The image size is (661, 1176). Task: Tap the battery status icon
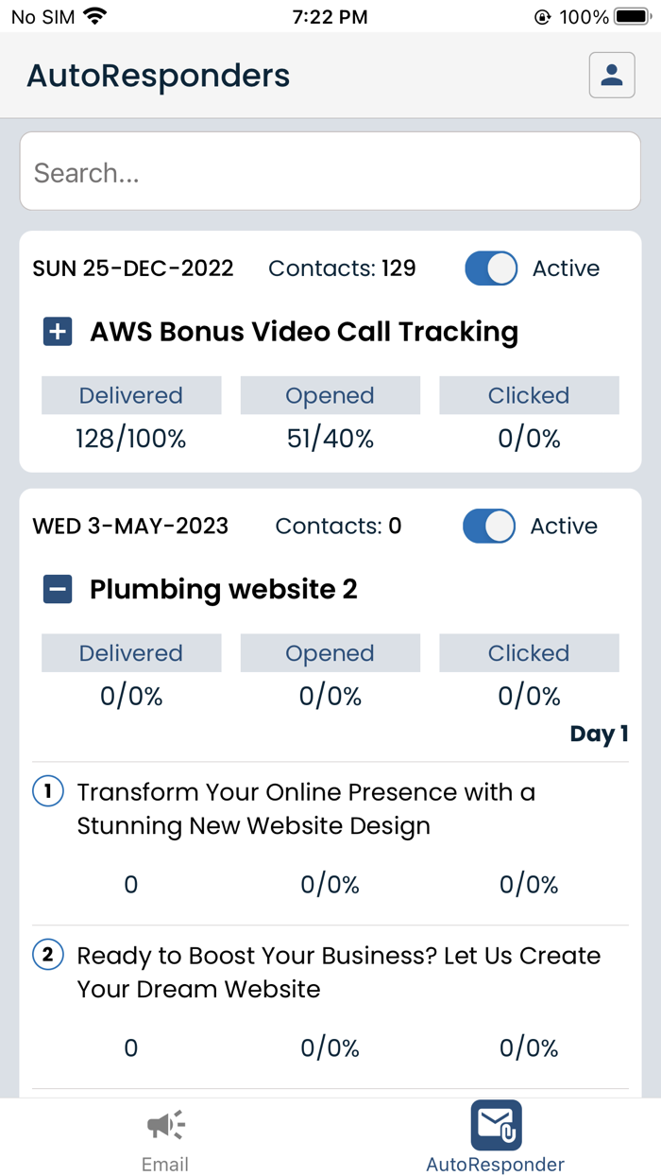(632, 17)
